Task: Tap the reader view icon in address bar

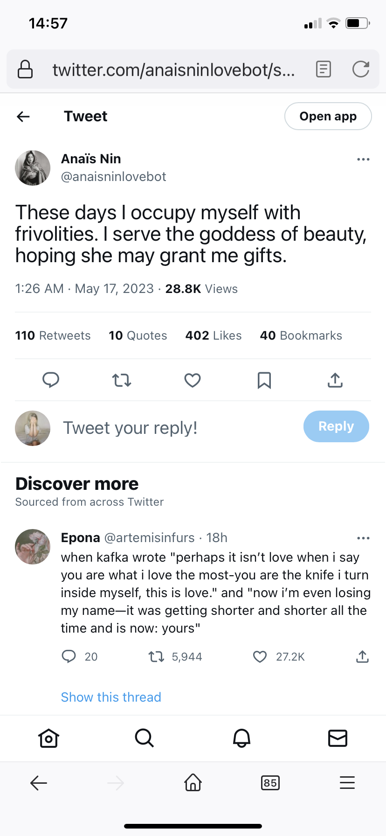Action: [x=323, y=70]
